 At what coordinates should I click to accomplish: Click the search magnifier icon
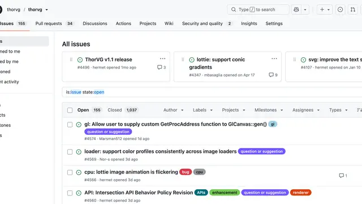coord(234,10)
